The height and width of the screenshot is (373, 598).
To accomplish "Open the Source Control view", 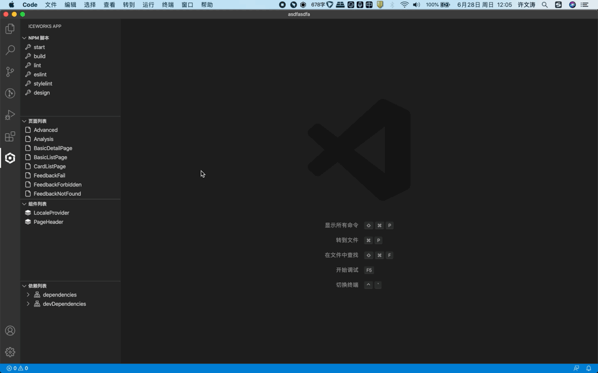I will pos(11,71).
